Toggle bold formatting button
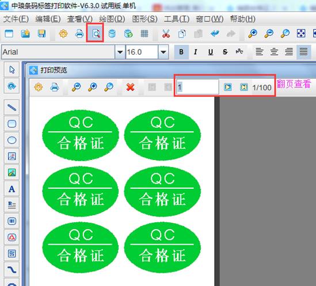Screen dimensions: 316x286 pyautogui.click(x=181, y=52)
